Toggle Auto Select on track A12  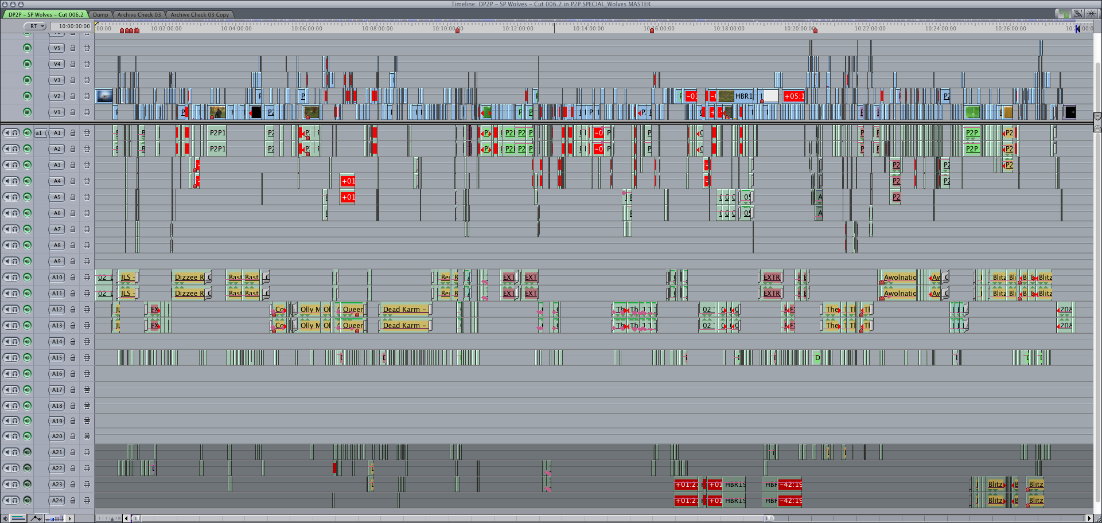[87, 310]
